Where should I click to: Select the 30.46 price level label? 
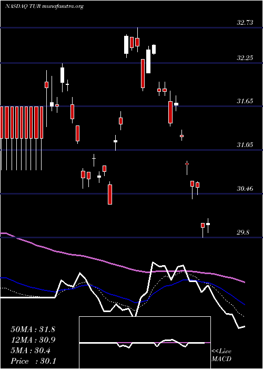(x=245, y=189)
